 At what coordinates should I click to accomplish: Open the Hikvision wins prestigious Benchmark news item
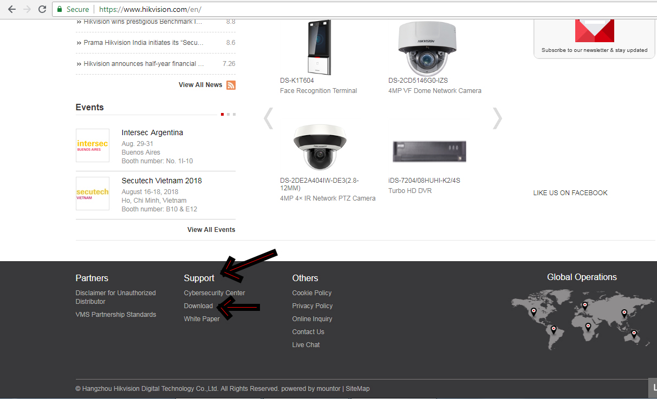[143, 22]
